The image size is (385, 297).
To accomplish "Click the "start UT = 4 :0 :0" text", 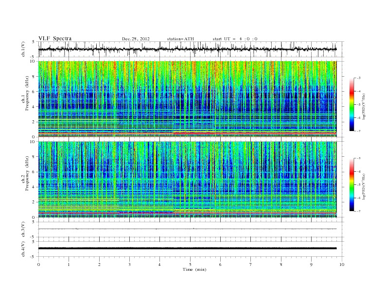I will pyautogui.click(x=235, y=39).
